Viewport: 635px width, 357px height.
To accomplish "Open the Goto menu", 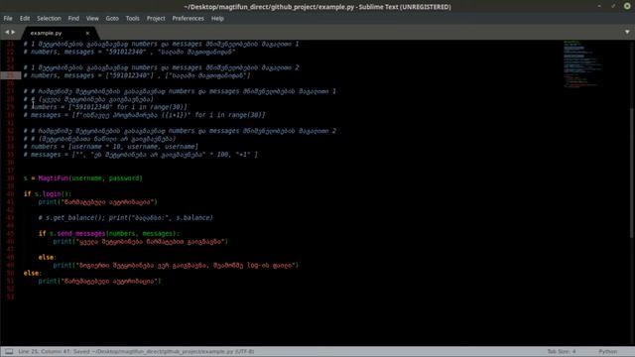I will click(112, 18).
